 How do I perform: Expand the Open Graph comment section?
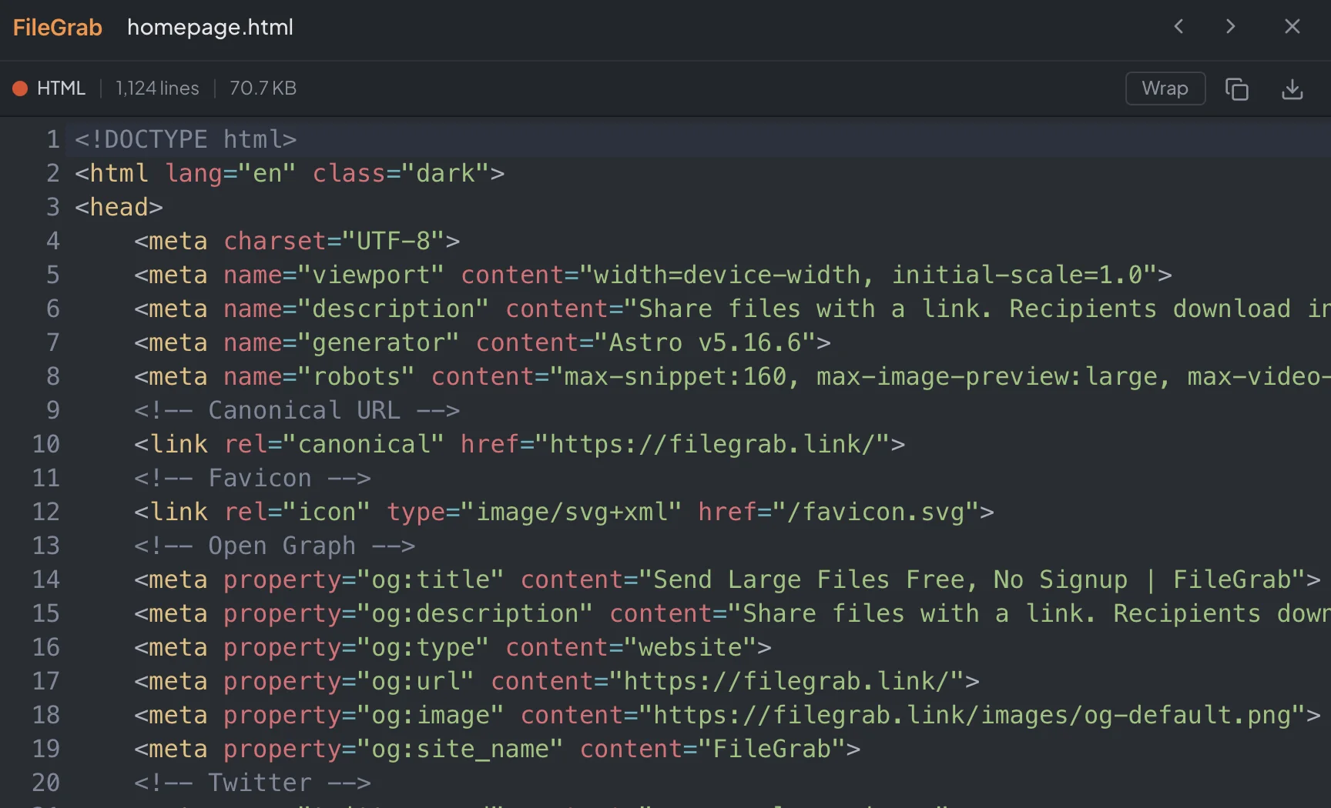[274, 546]
